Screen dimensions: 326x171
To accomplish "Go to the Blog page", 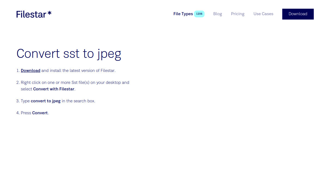I will pyautogui.click(x=218, y=14).
